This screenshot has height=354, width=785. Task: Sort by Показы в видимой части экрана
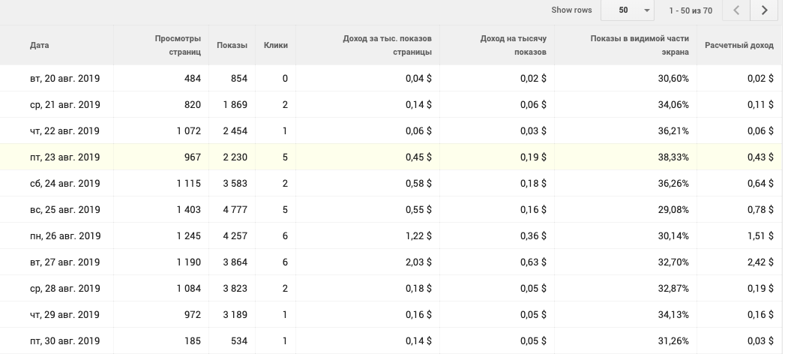639,45
